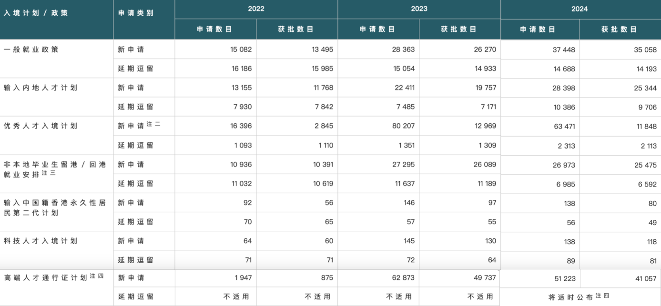Click 申请数目 subheader under 2022
661x306 pixels.
215,29
